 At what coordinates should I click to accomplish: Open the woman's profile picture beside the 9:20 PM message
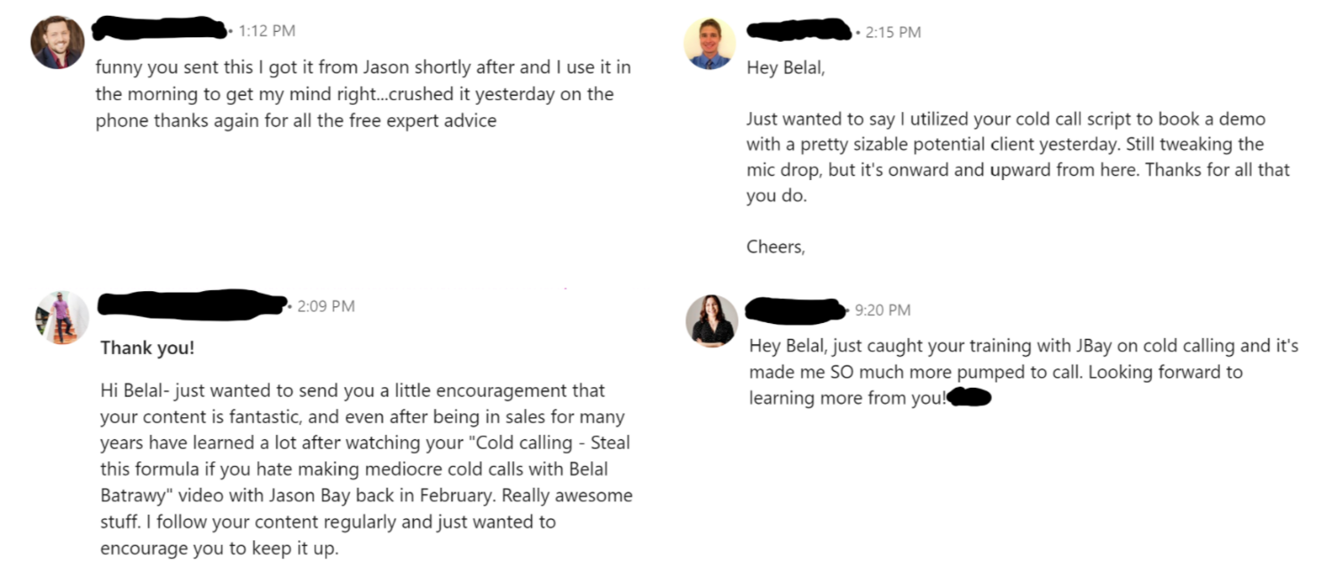(x=712, y=320)
